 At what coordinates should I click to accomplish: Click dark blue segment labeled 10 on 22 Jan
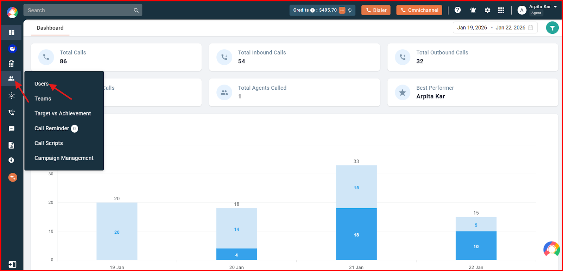coord(476,246)
